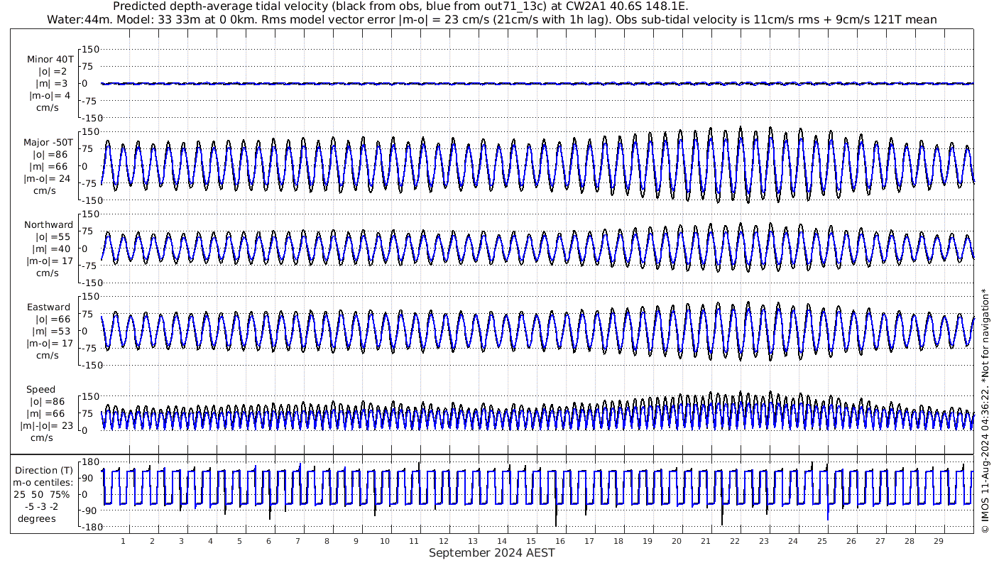The width and height of the screenshot is (994, 568).
Task: Select the 'Eastward' panel label
Action: click(x=49, y=307)
